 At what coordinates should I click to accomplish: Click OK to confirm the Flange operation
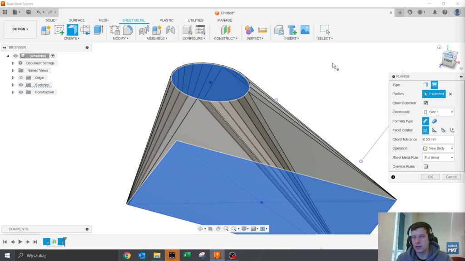coord(430,177)
